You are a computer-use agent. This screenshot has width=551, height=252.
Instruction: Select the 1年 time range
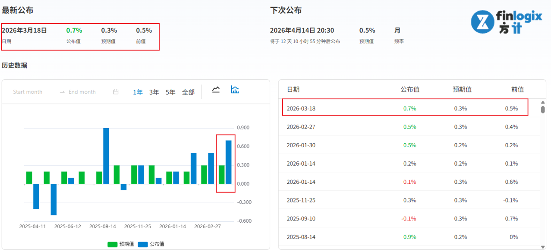138,92
